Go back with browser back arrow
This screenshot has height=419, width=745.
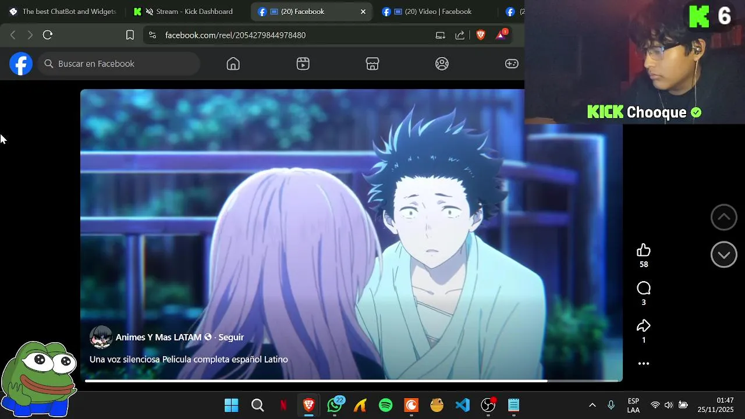(13, 35)
